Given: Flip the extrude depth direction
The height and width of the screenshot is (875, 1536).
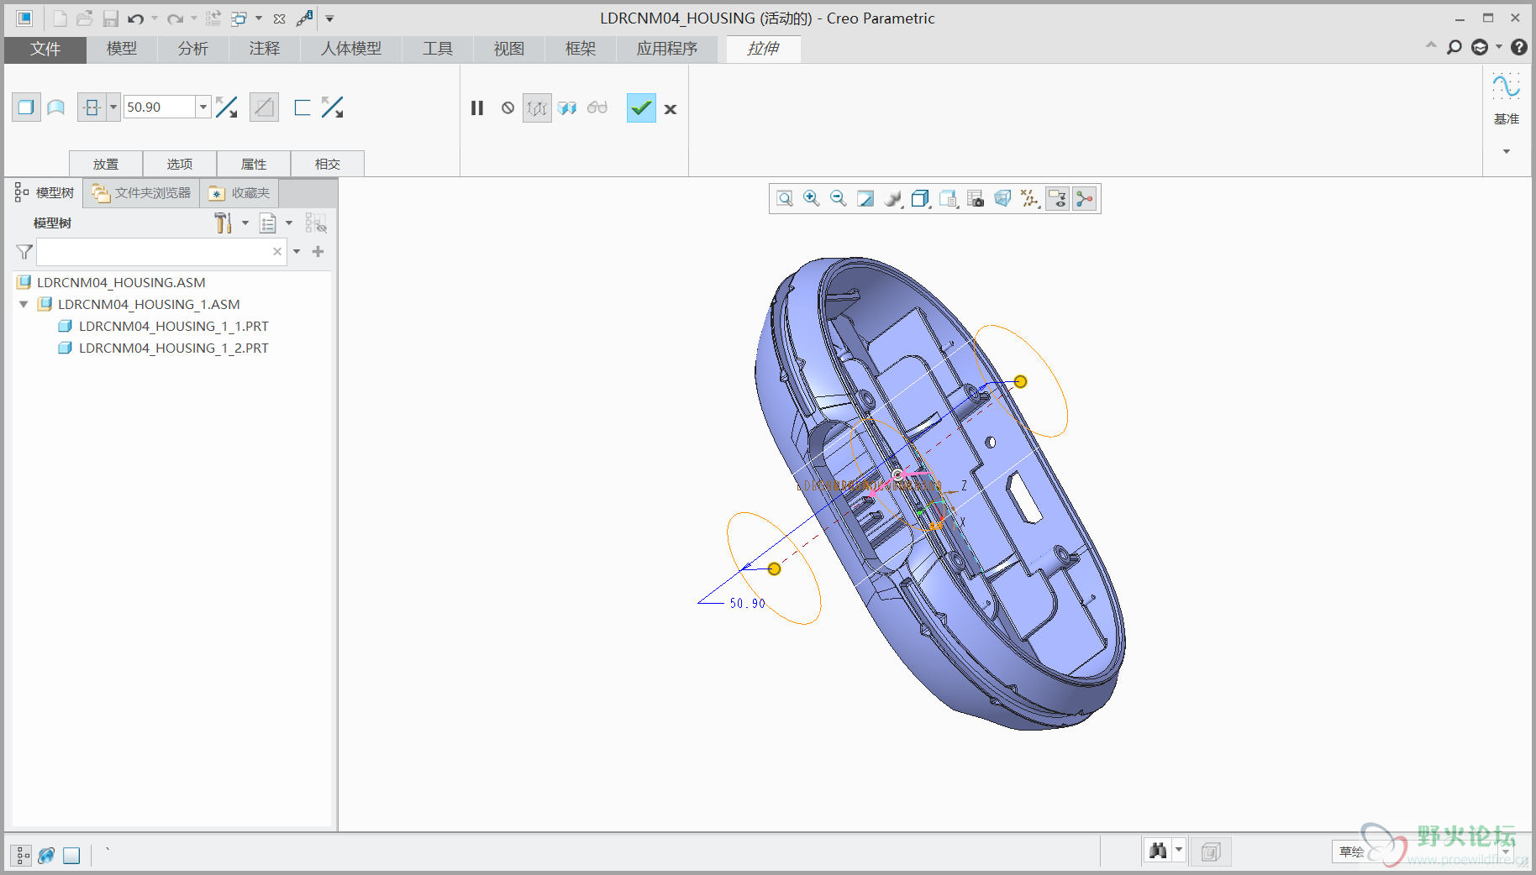Looking at the screenshot, I should [226, 107].
